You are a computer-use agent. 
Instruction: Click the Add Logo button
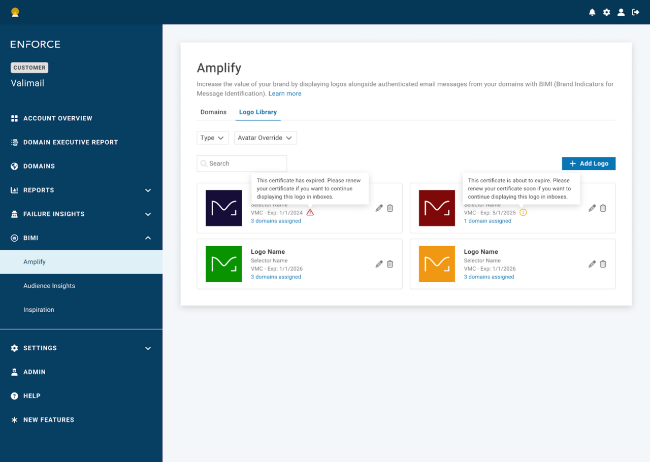pos(589,163)
